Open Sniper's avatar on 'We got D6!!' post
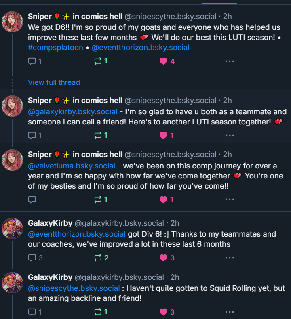The image size is (291, 319). [x=12, y=22]
